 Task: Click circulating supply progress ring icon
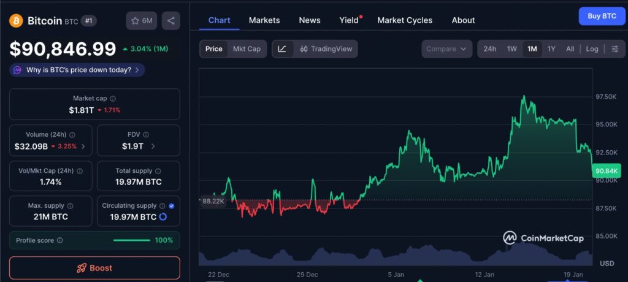tap(163, 217)
